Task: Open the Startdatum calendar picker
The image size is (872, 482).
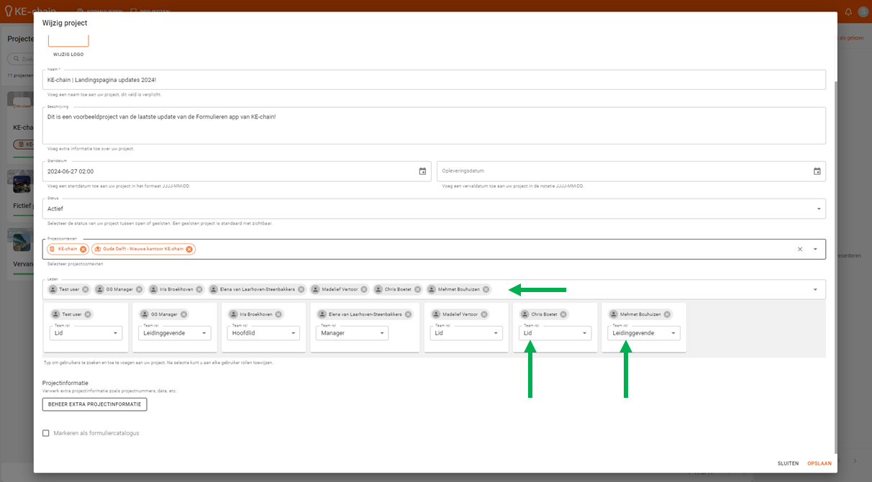Action: pyautogui.click(x=422, y=171)
